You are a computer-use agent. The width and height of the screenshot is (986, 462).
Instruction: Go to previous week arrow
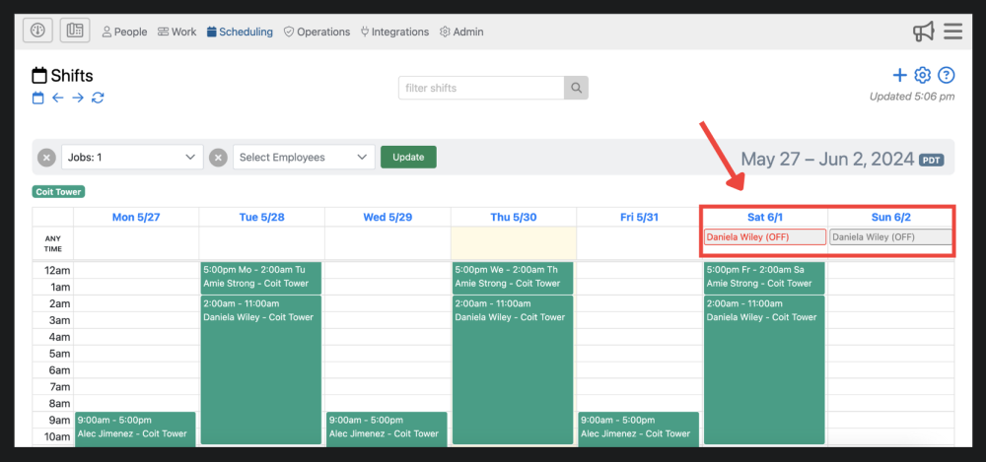58,98
